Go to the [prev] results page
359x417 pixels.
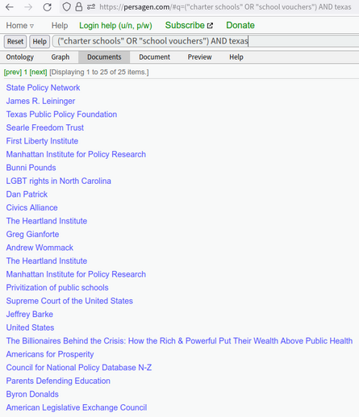(x=13, y=72)
